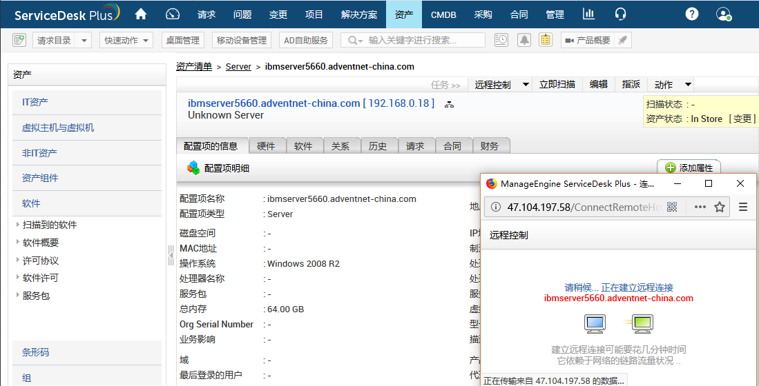Open the 问题 menu in top navigation
The image size is (759, 386).
click(242, 14)
